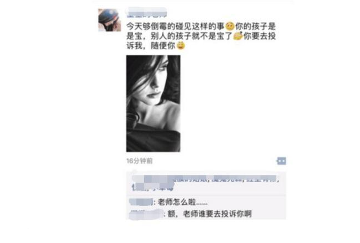Click text 你要去投 after the emoji
360x243 pixels.
260,36
